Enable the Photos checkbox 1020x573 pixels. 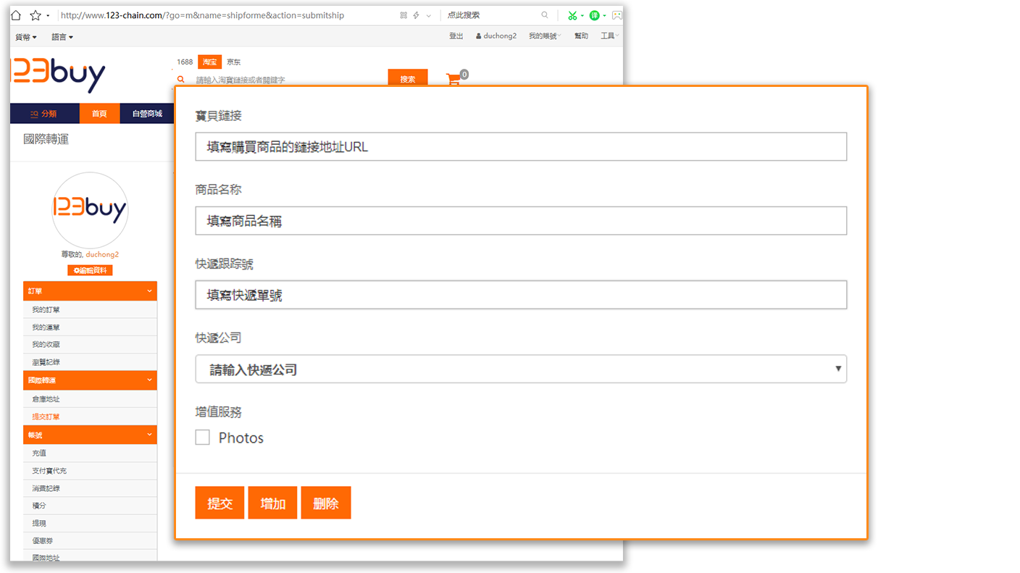click(x=203, y=438)
